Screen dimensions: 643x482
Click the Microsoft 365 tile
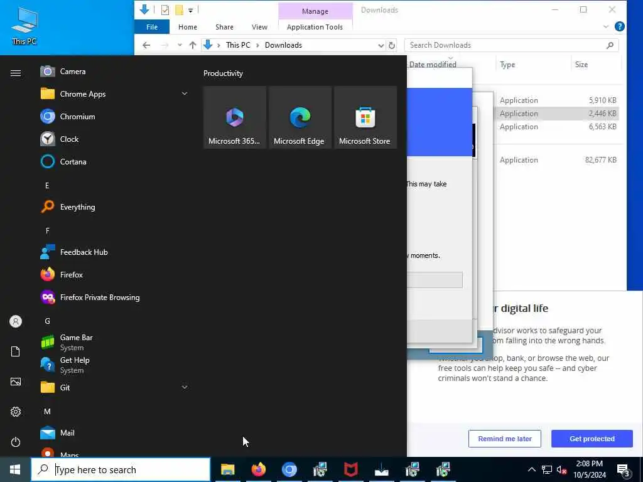[235, 117]
